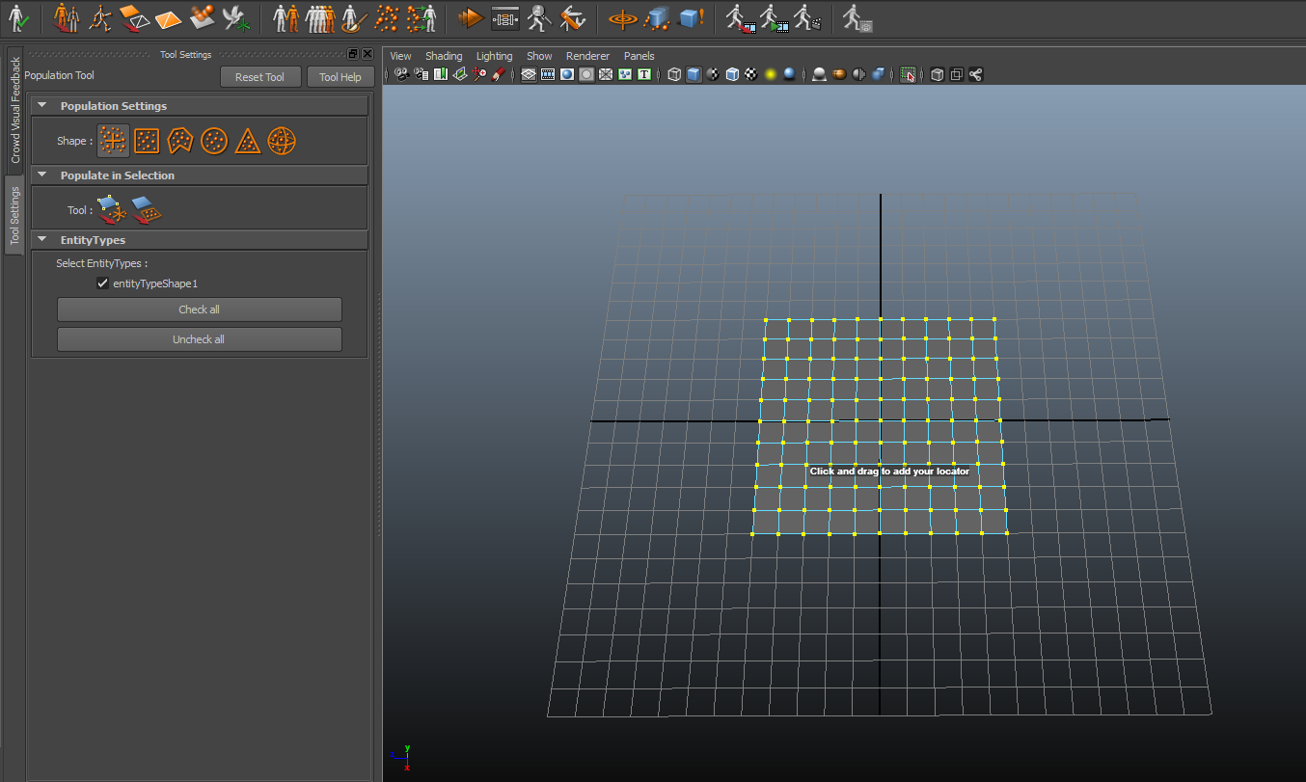Image resolution: width=1306 pixels, height=782 pixels.
Task: Toggle the viewport grid display icon
Action: [529, 74]
